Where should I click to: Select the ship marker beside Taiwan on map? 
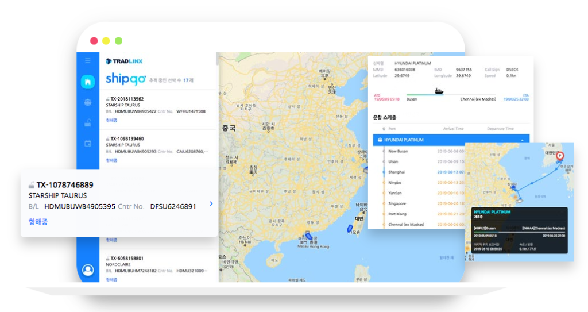(350, 228)
